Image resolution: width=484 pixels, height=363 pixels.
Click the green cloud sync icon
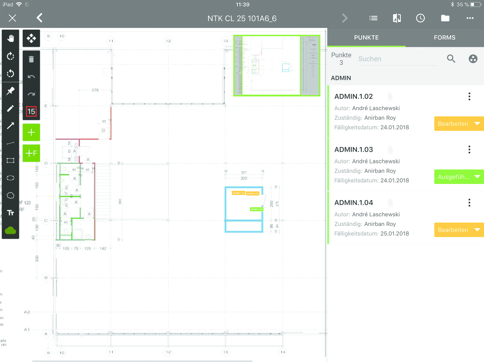pyautogui.click(x=10, y=230)
